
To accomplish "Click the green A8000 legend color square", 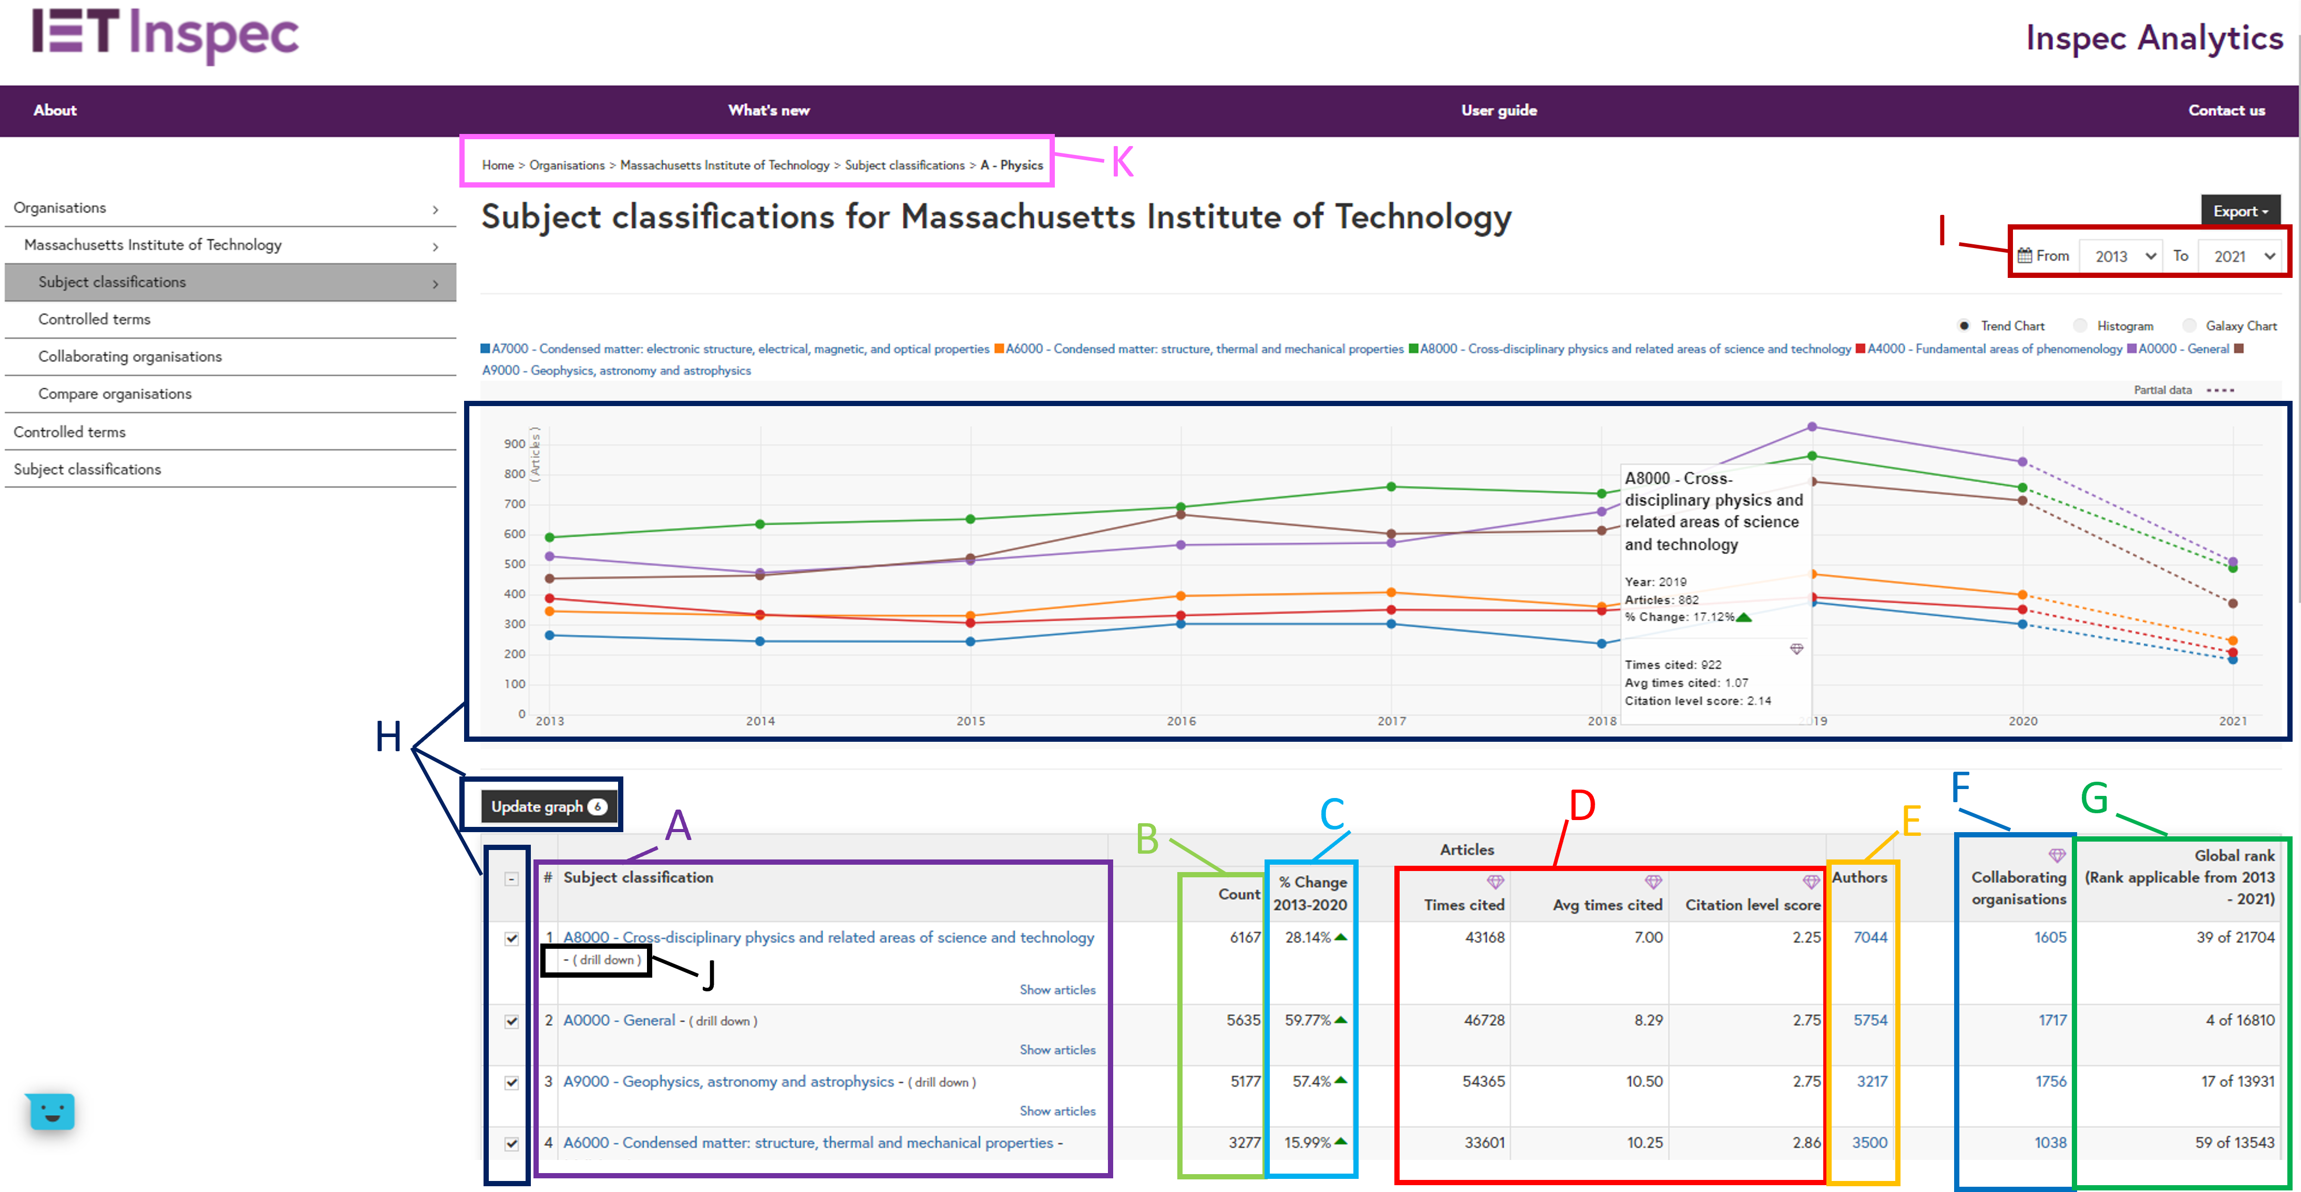I will click(1414, 349).
